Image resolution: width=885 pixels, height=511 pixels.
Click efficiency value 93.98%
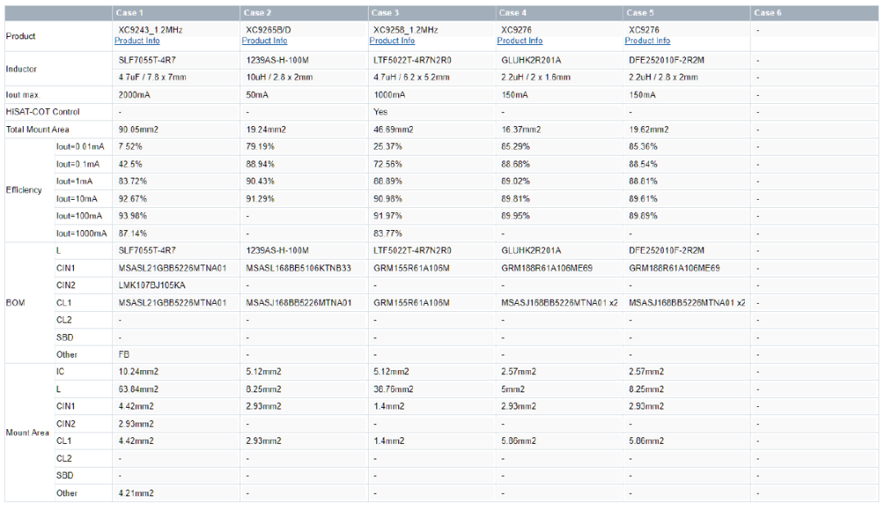[x=133, y=215]
